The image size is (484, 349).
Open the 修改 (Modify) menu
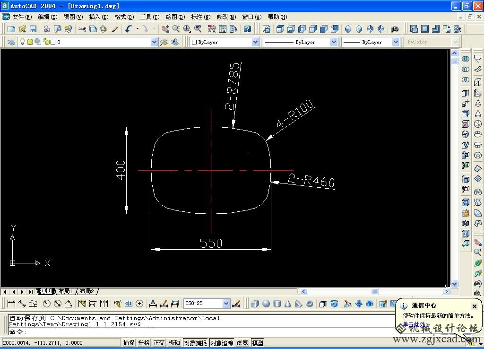click(226, 17)
